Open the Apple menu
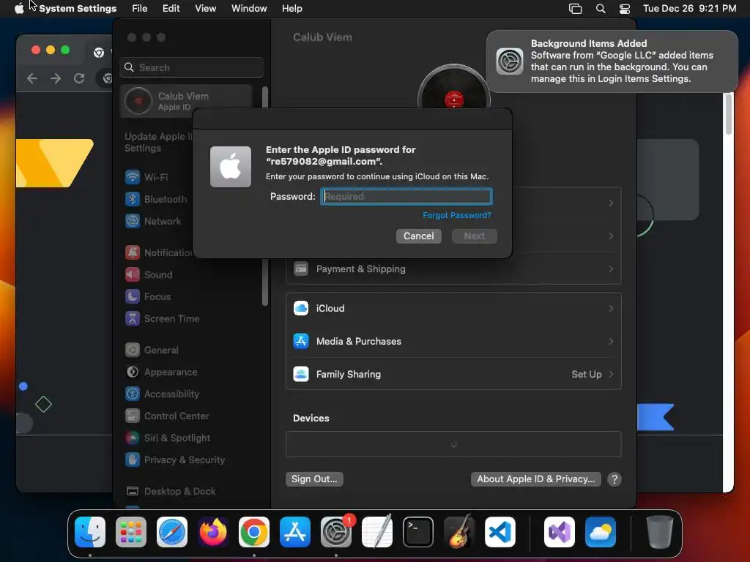 [19, 9]
